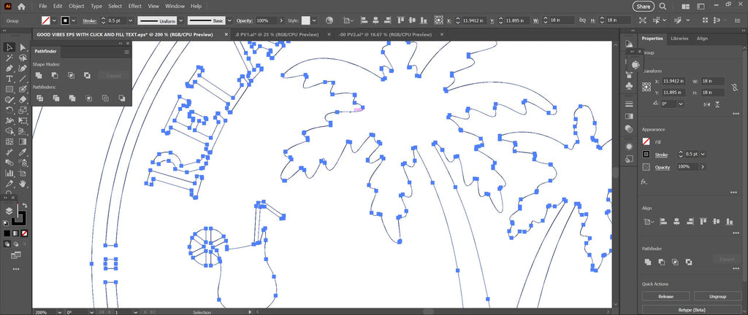The width and height of the screenshot is (748, 315).
Task: Activate the Hand tool
Action: coord(23,184)
